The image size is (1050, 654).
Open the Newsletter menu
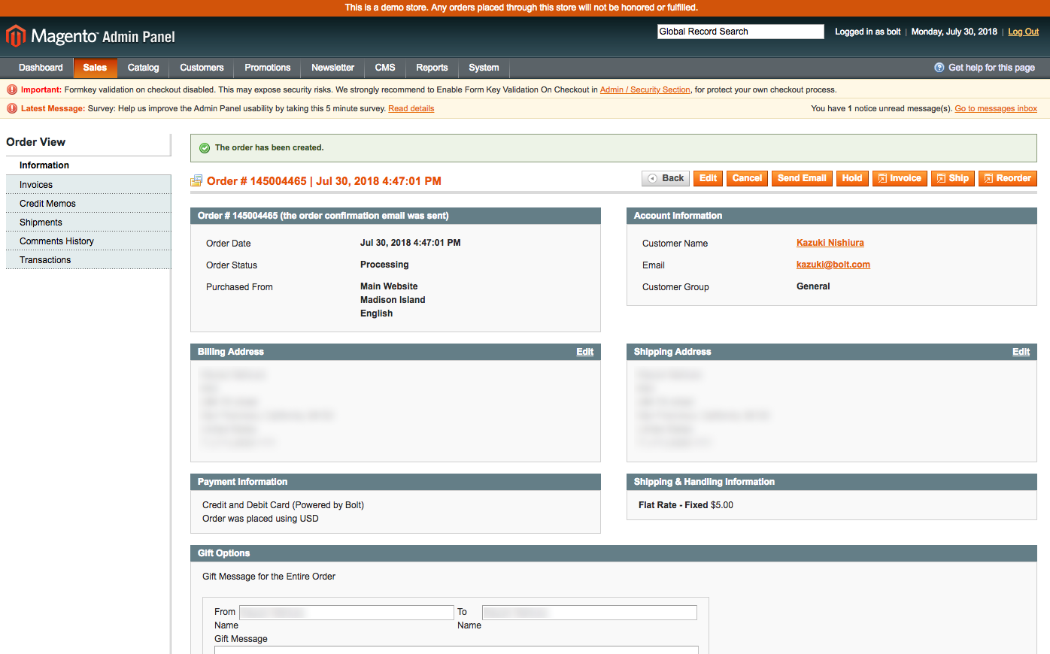pyautogui.click(x=332, y=68)
